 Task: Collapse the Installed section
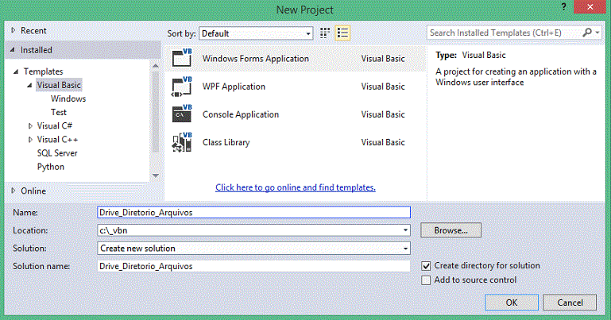click(x=13, y=50)
